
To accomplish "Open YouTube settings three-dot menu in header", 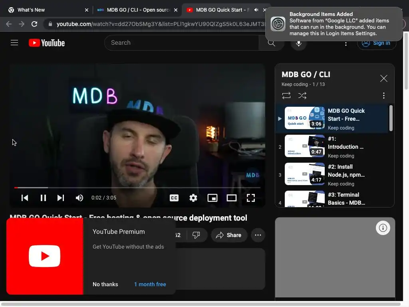I will [346, 44].
